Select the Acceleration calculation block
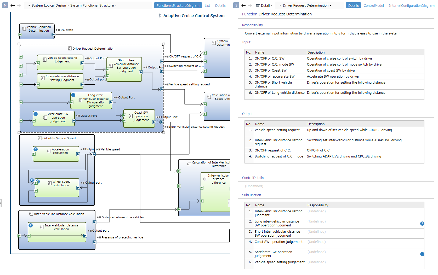438x275 pixels. coord(56,154)
